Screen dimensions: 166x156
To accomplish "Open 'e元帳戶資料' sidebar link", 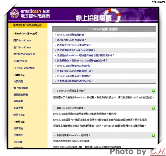I will tap(20, 61).
